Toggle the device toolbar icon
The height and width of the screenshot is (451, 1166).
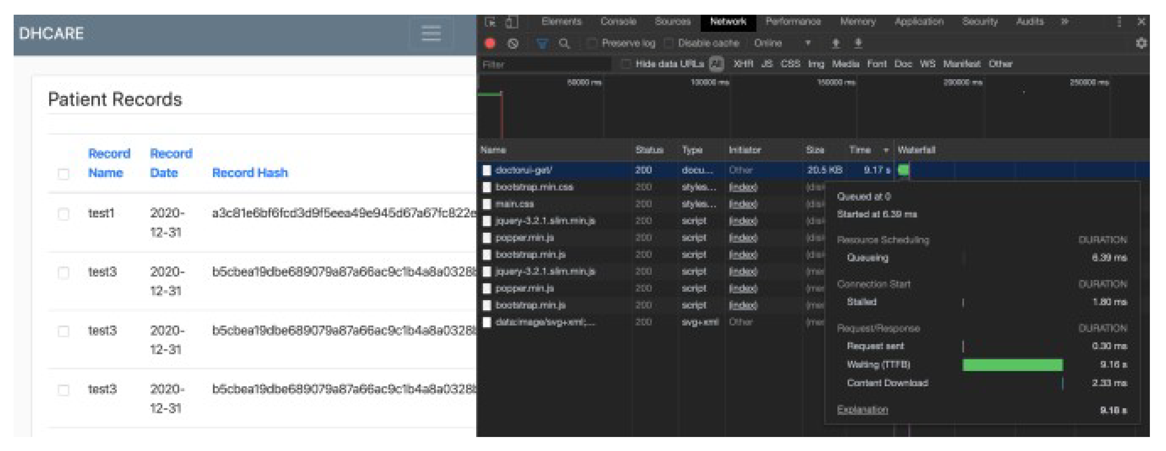pos(512,22)
